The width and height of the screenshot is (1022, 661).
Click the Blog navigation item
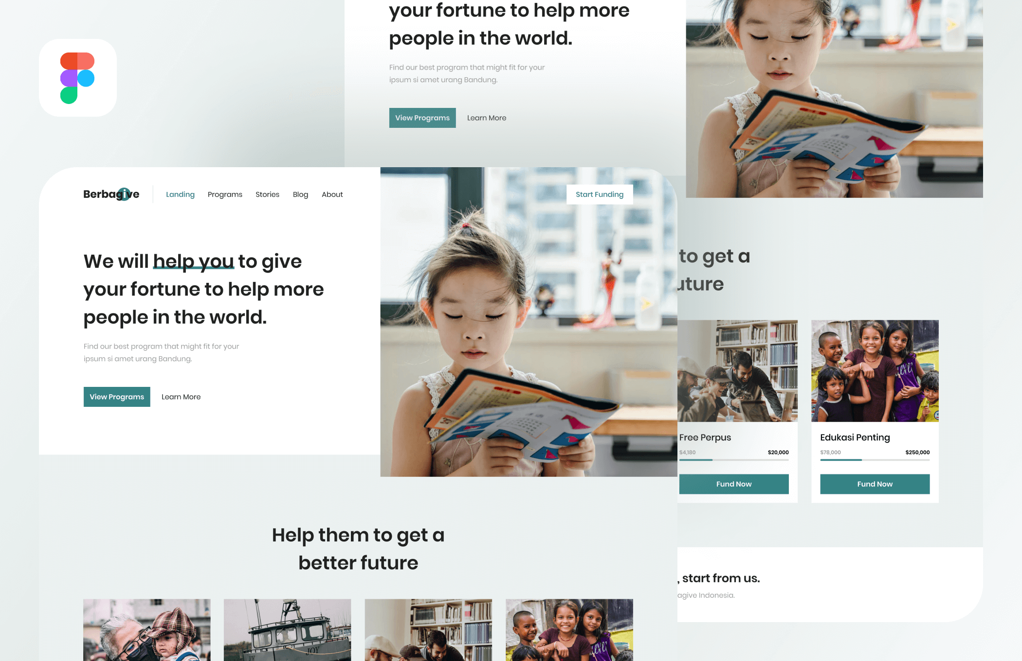[300, 195]
